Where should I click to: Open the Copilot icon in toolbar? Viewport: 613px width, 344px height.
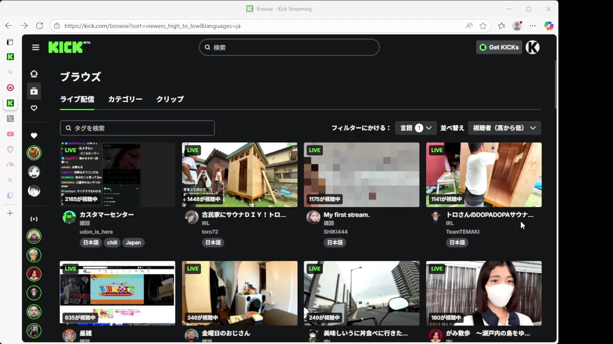pos(549,26)
